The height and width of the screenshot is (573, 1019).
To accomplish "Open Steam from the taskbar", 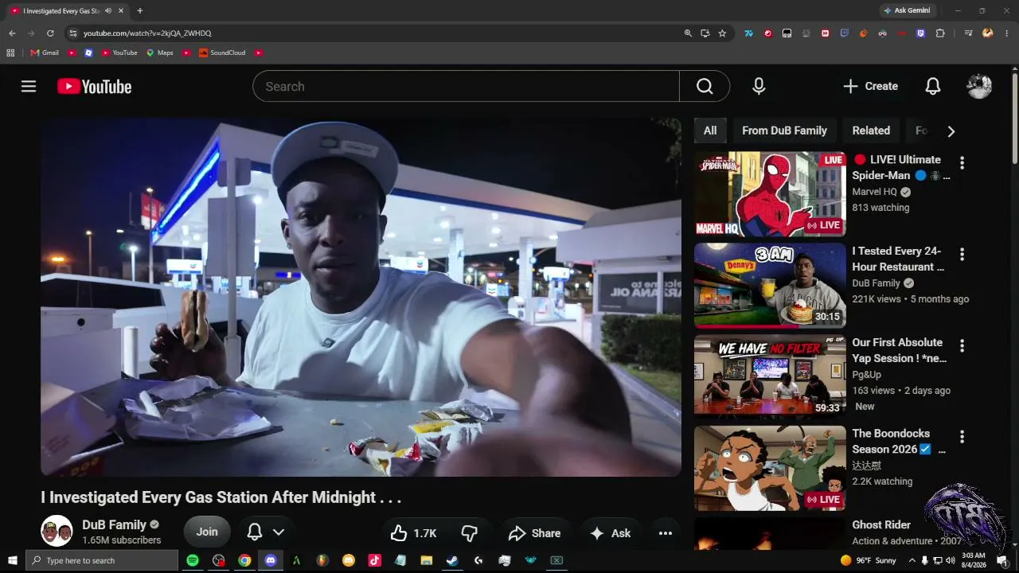I will (452, 560).
